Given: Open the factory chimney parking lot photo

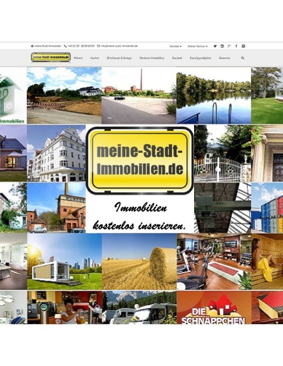Looking at the screenshot, I should (139, 95).
